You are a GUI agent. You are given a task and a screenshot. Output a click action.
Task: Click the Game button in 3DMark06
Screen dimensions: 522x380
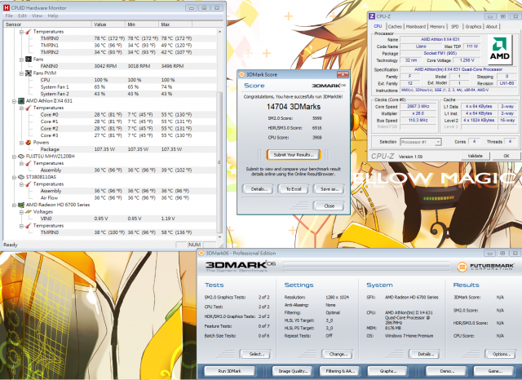[x=495, y=371]
